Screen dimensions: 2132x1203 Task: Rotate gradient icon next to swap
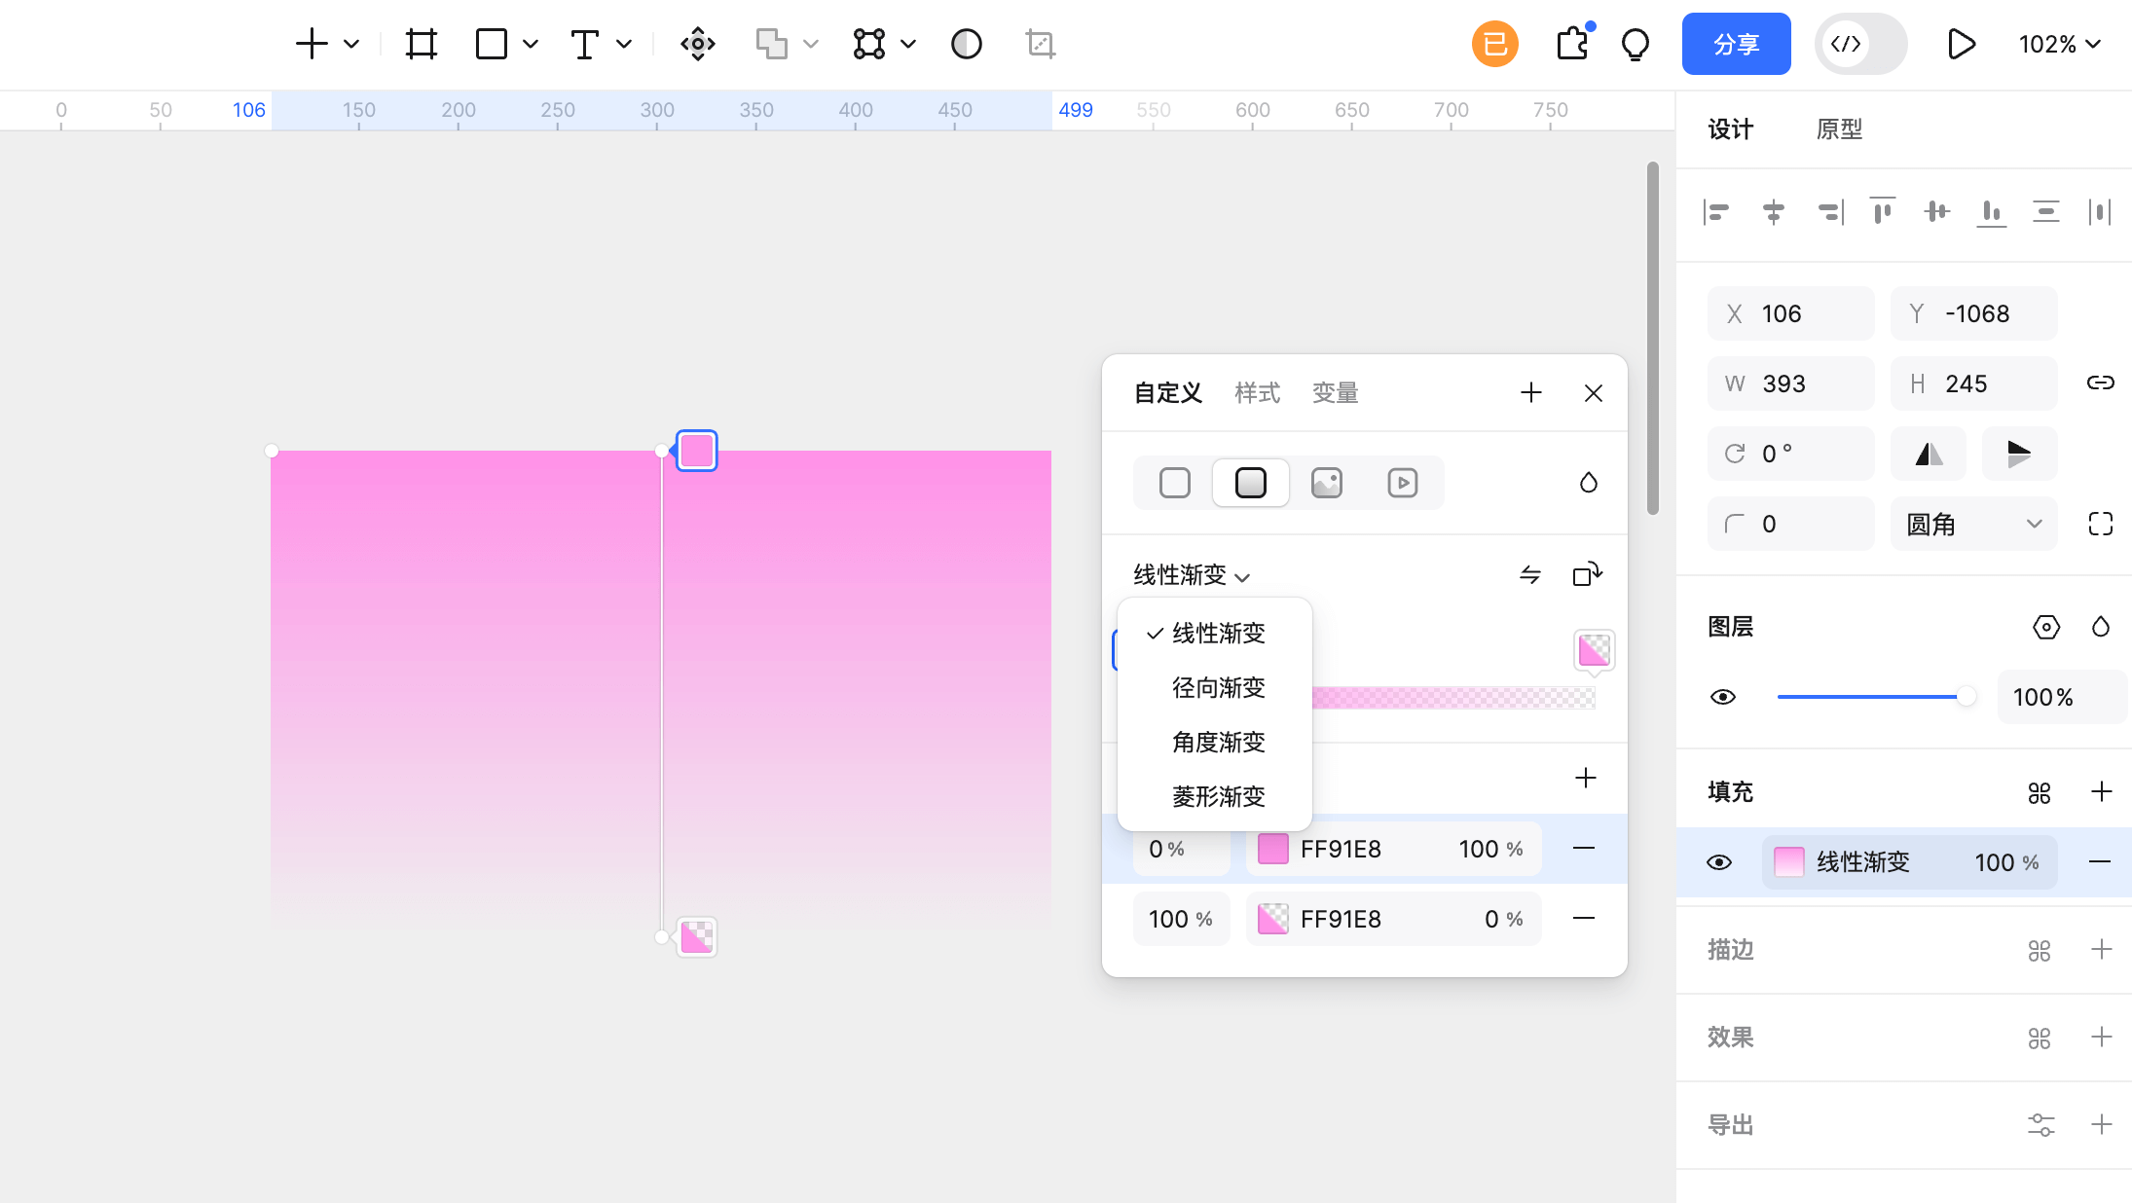1587,575
